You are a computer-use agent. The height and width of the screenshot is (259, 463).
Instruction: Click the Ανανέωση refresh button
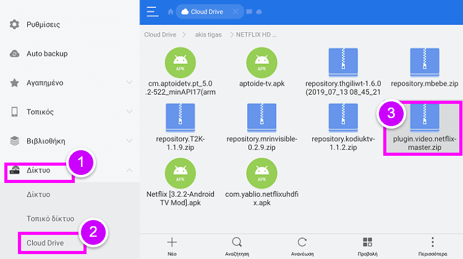click(x=302, y=246)
